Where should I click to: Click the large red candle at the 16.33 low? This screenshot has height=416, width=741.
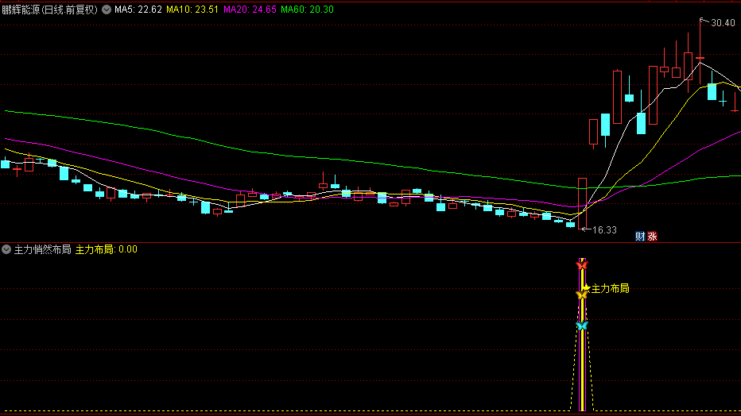(582, 204)
